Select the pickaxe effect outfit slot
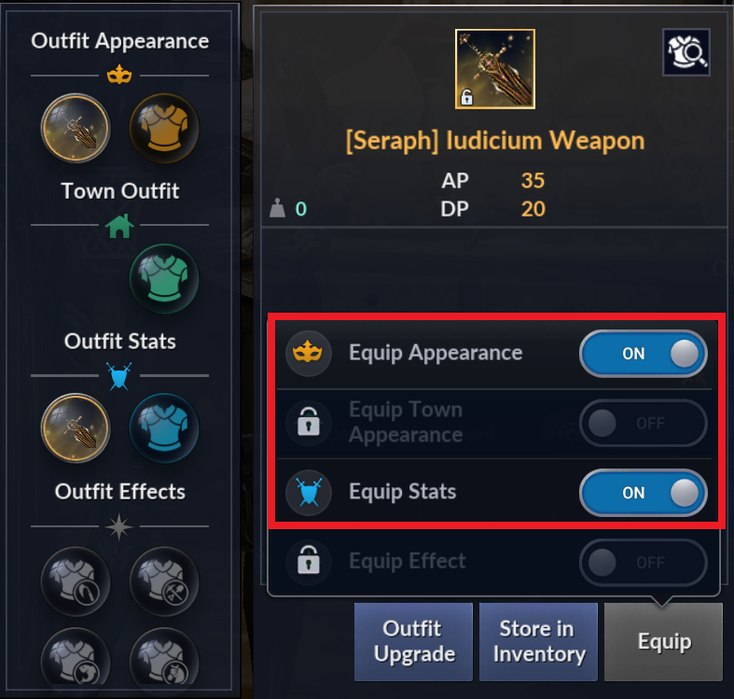Image resolution: width=734 pixels, height=699 pixels. 164,581
